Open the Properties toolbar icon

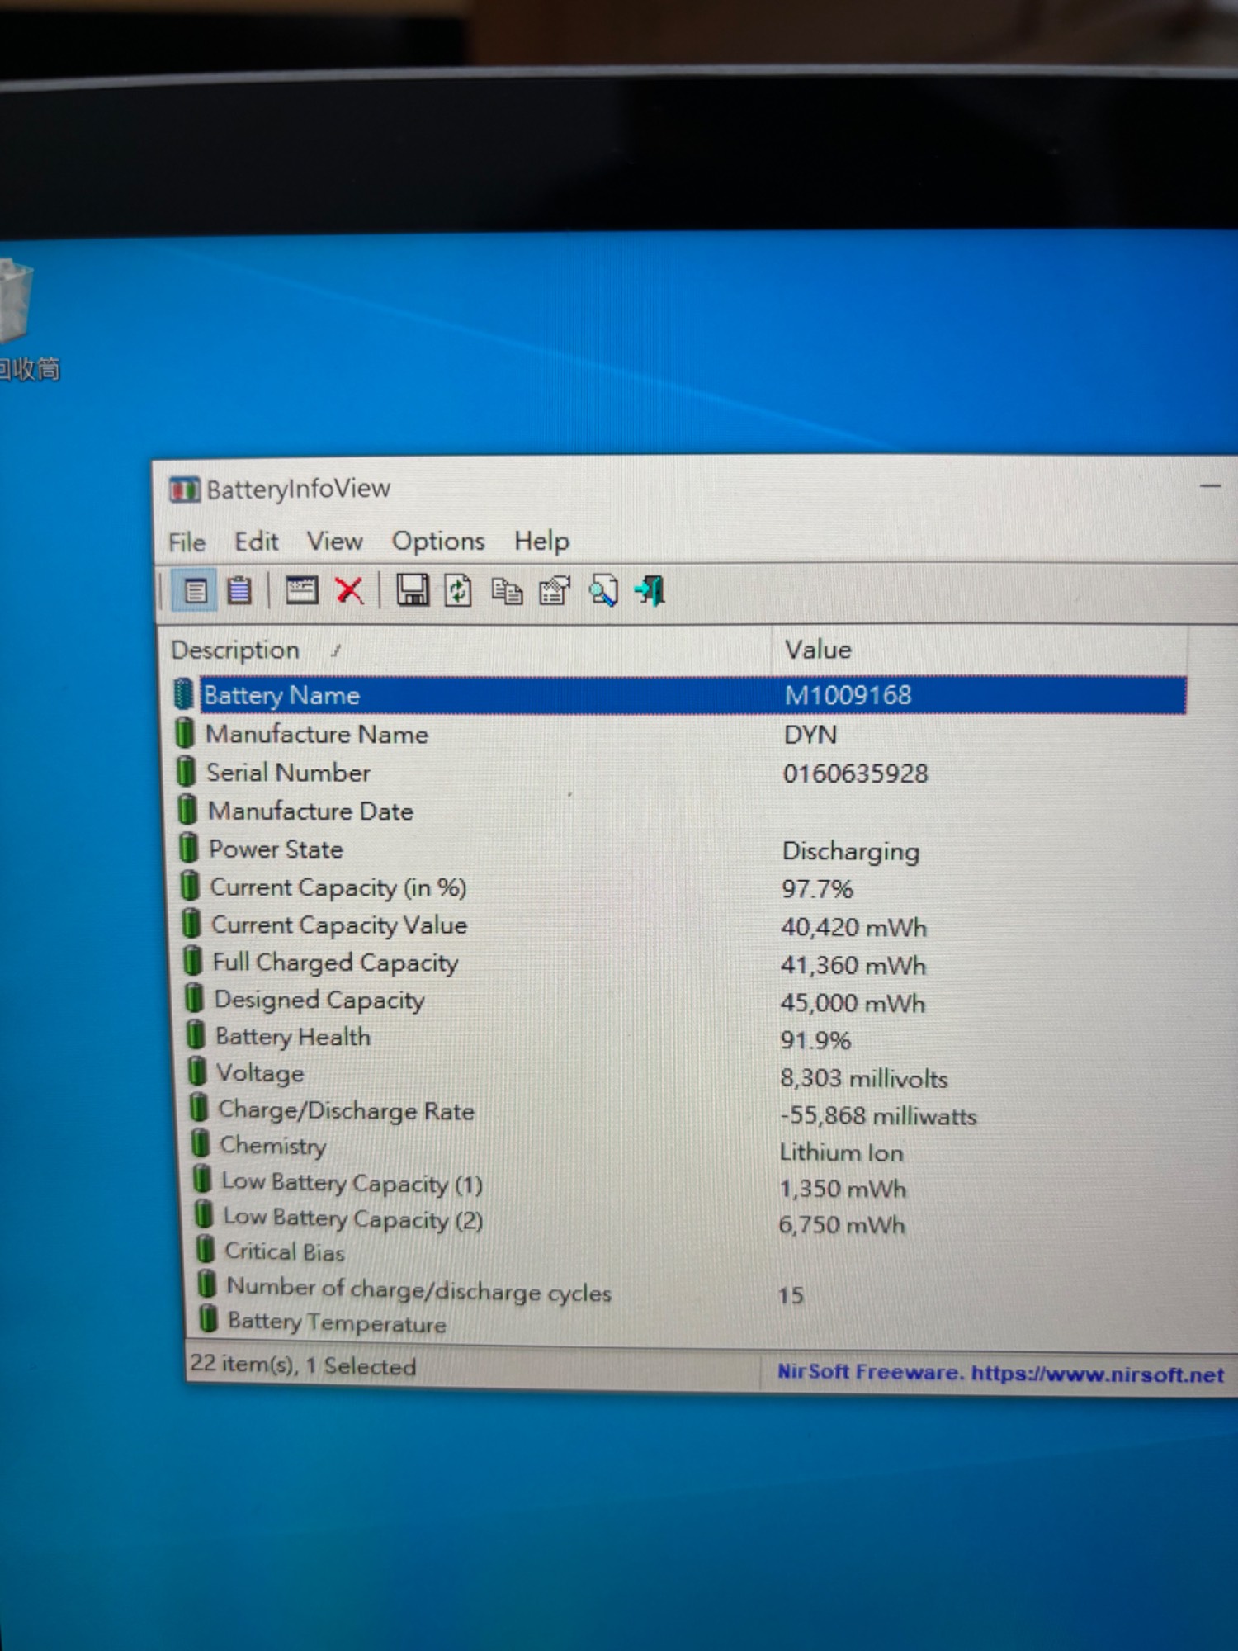pos(555,591)
